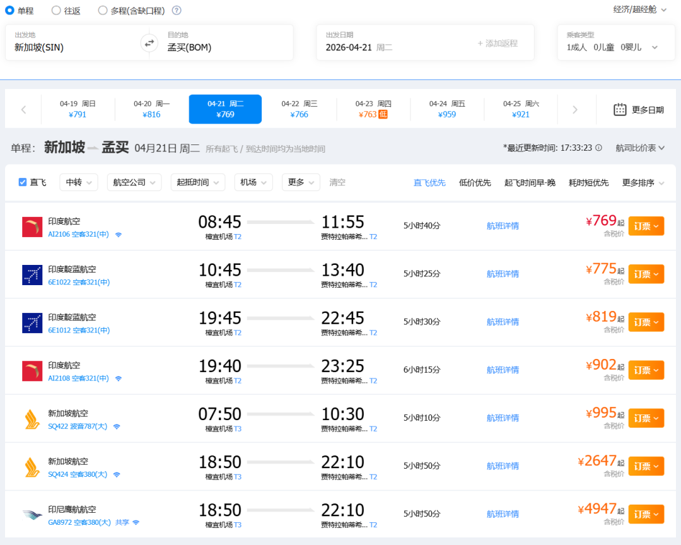Expand the 航空公司 airline filter dropdown

click(134, 182)
